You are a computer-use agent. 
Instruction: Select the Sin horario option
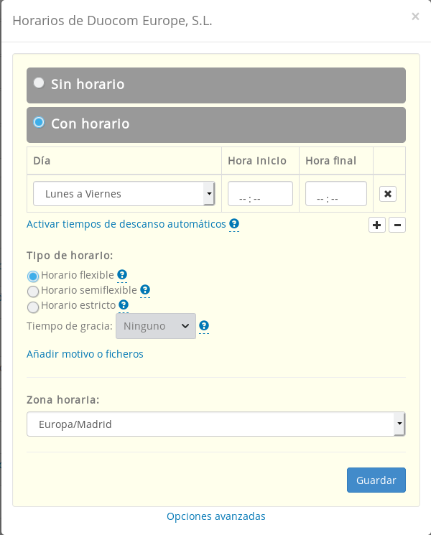(x=40, y=83)
